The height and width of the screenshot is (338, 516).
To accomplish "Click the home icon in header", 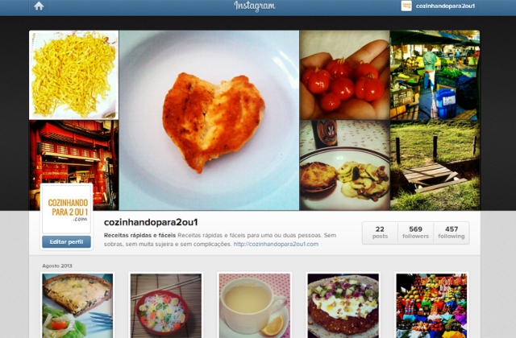I will coord(39,6).
